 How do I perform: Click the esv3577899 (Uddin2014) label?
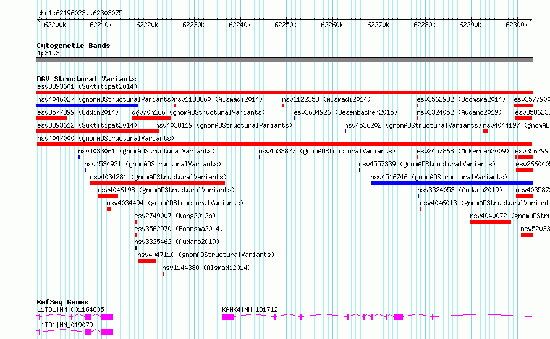(78, 112)
